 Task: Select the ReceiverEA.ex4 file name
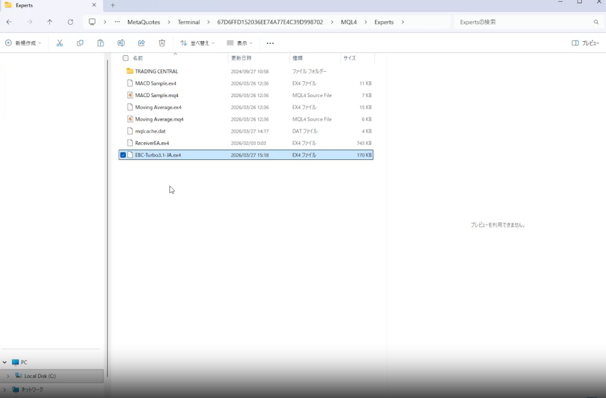pyautogui.click(x=152, y=143)
